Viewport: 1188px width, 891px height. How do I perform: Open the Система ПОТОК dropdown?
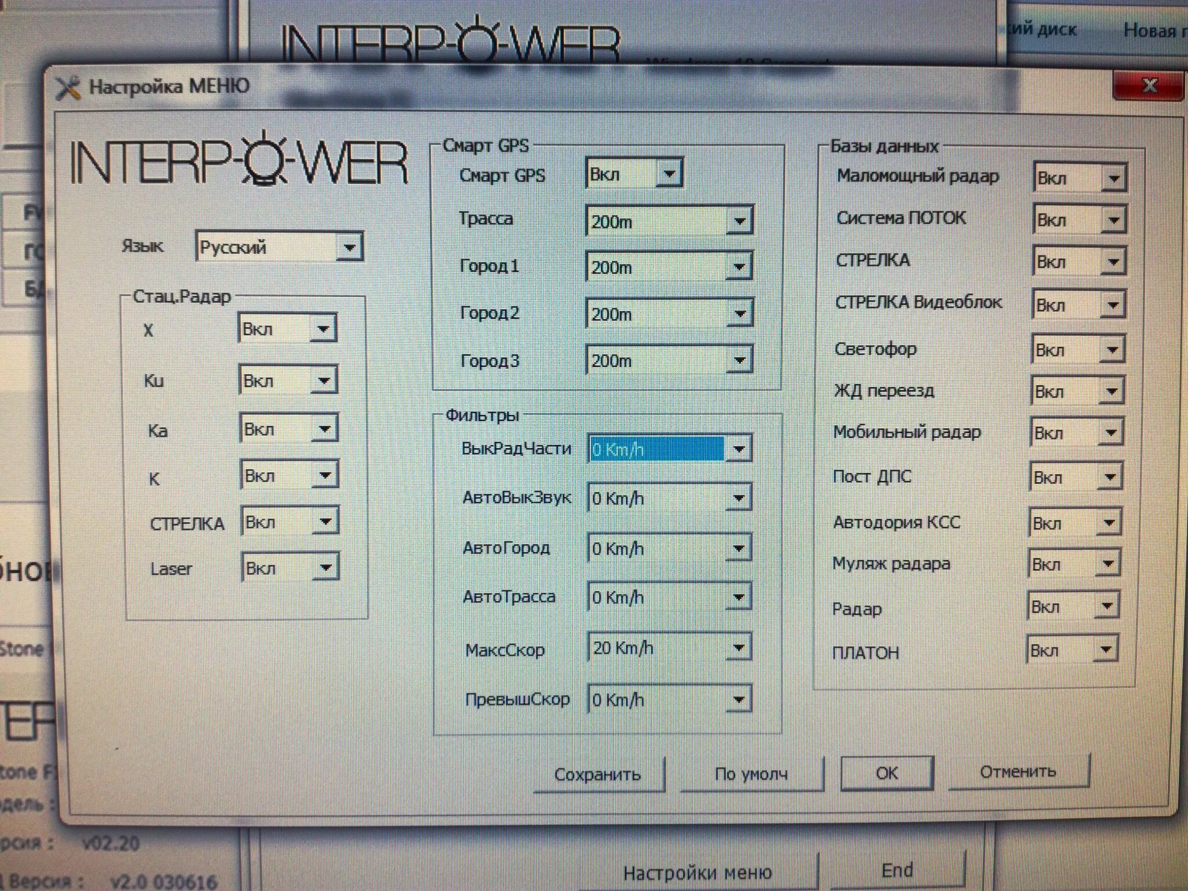click(x=1080, y=220)
